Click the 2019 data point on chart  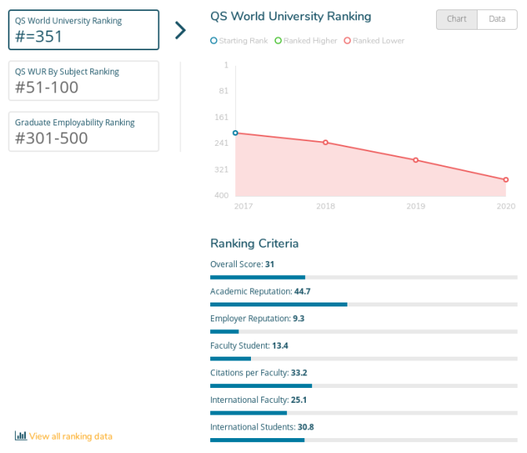[416, 160]
